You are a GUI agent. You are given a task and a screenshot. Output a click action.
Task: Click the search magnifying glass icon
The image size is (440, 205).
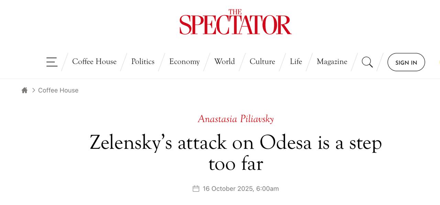pyautogui.click(x=367, y=62)
